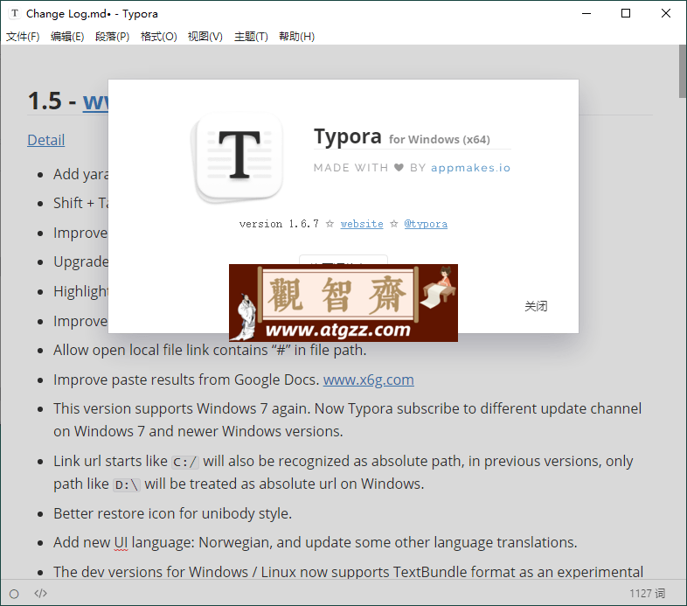Image resolution: width=687 pixels, height=606 pixels.
Task: Open the 编辑(E) menu
Action: pyautogui.click(x=67, y=37)
